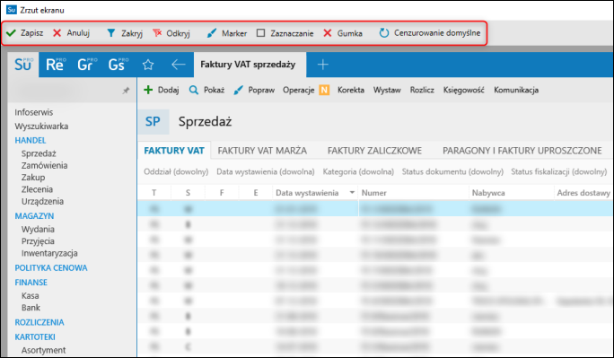Expand the ROZLICZENIA section

(x=39, y=322)
